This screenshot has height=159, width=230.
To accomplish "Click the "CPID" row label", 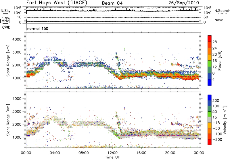I will click(6, 27).
